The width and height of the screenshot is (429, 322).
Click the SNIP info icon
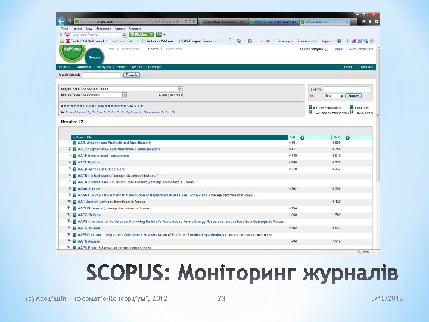pos(347,138)
